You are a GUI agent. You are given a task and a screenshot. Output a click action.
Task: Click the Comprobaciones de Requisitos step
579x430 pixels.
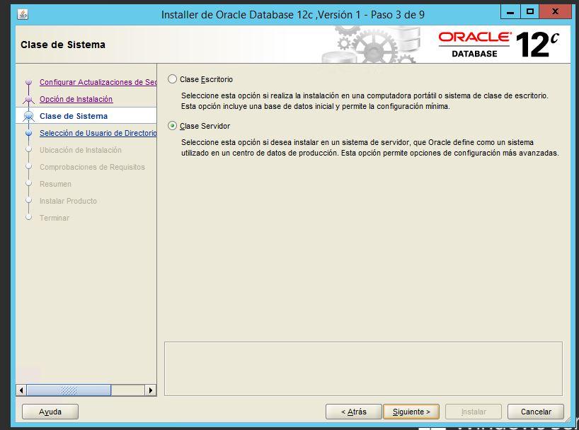point(92,167)
